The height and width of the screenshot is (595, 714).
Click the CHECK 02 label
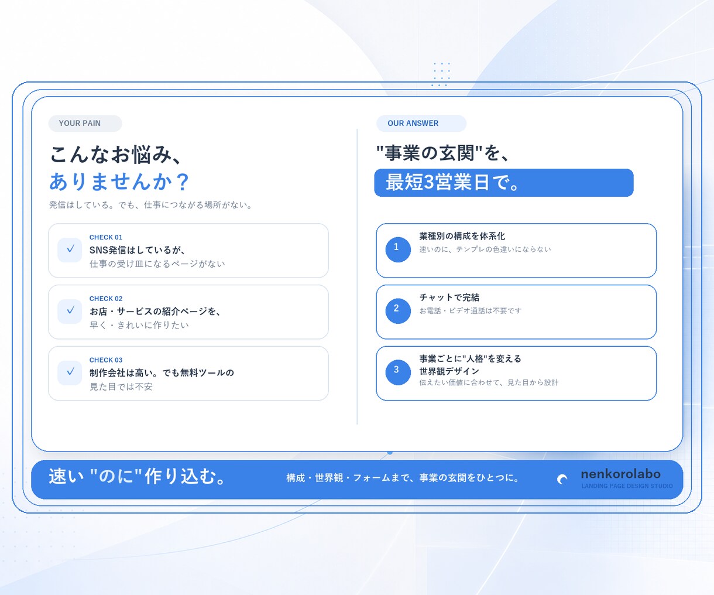[x=106, y=299]
